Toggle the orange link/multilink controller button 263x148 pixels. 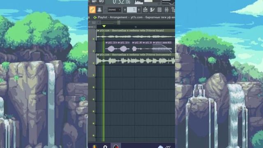(x=92, y=10)
